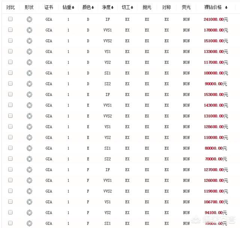Sort diamonds by 净度 clarity header
This screenshot has width=240, height=228.
[108, 8]
